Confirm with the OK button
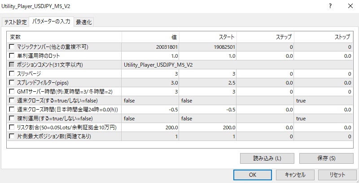359x183 pixels. (253, 174)
